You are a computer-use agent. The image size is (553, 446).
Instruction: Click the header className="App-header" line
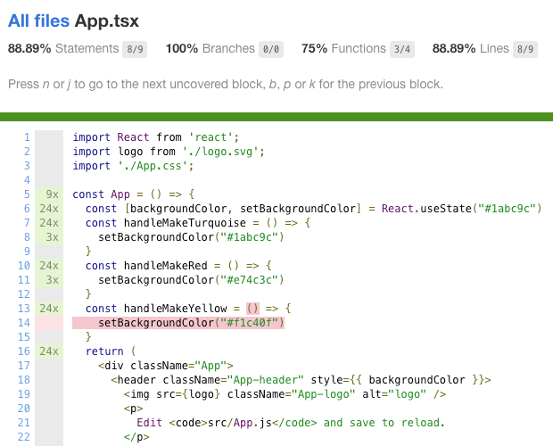click(301, 380)
